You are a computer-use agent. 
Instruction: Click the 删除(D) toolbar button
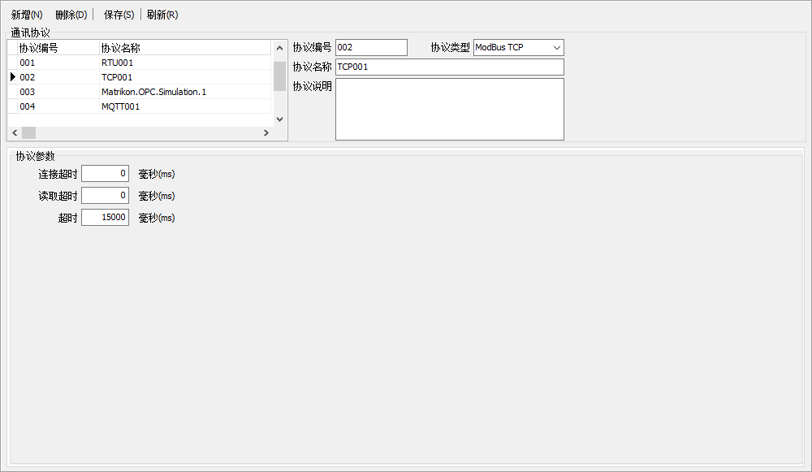(x=71, y=15)
